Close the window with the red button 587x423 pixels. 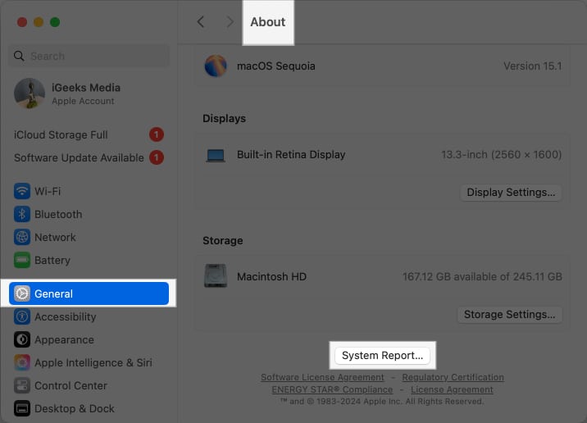coord(22,22)
